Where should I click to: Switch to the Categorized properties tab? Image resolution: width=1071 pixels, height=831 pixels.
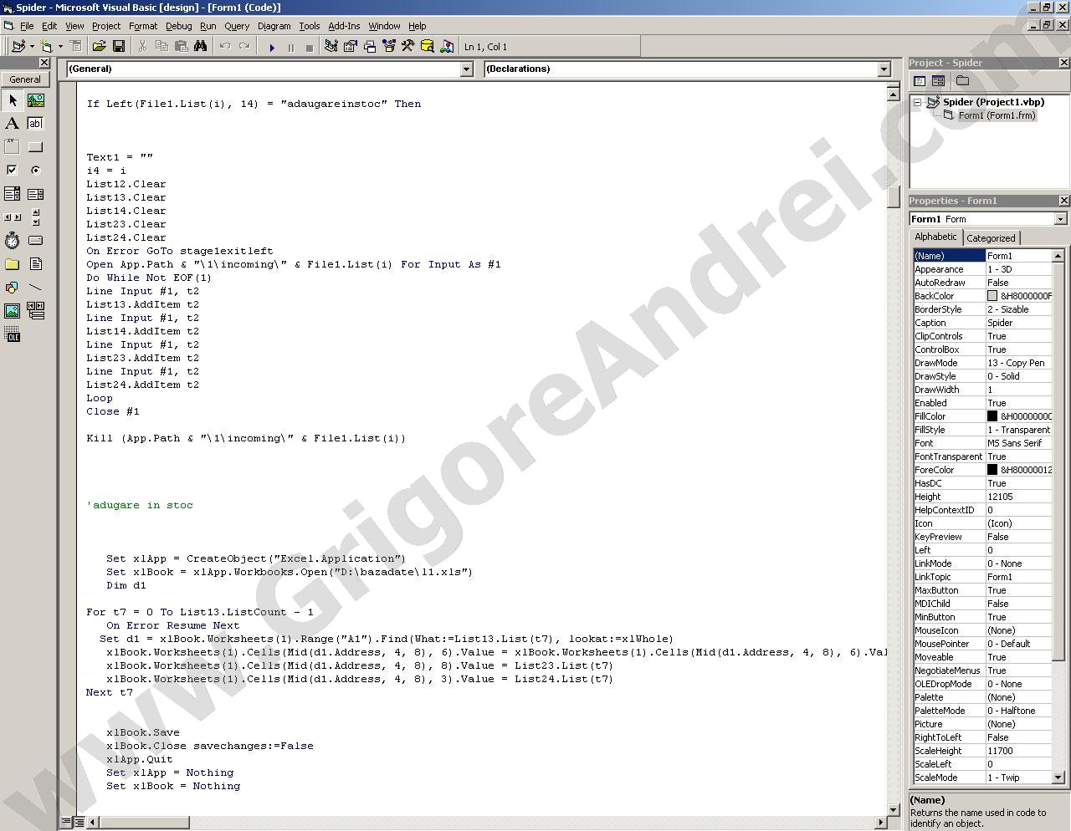coord(991,238)
